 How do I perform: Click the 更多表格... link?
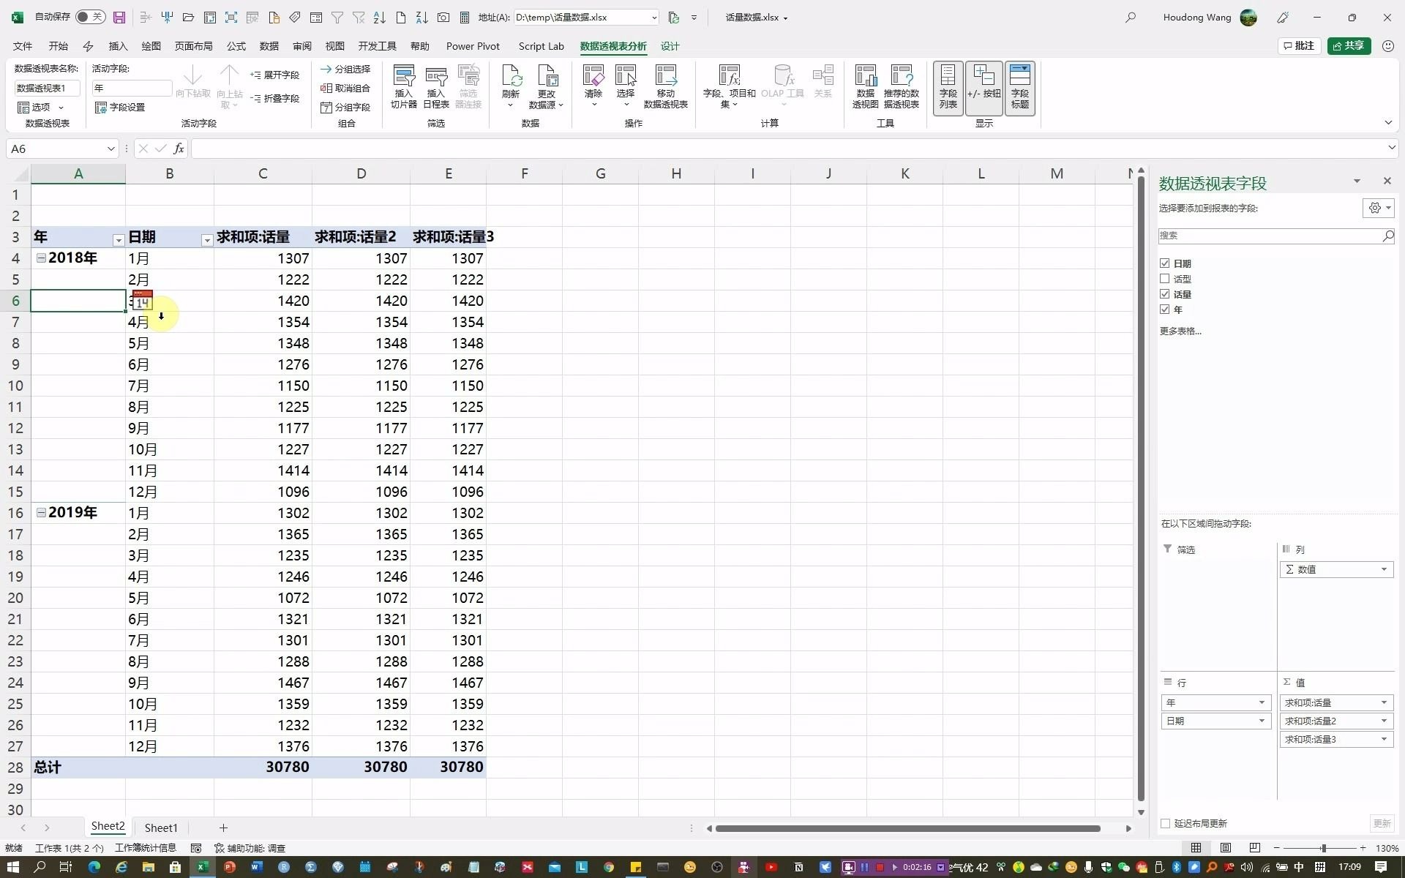[1180, 331]
